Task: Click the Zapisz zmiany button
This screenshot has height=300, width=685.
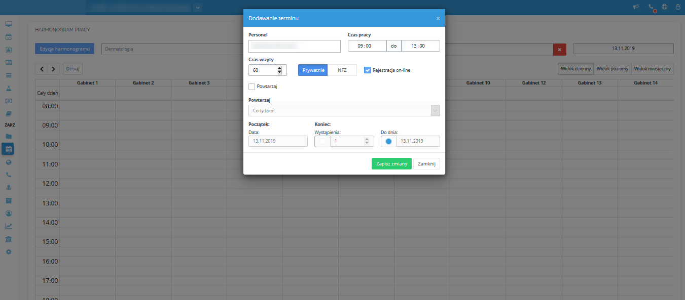Action: 391,164
